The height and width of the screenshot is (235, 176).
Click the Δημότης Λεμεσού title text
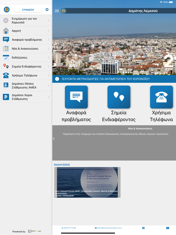[143, 11]
